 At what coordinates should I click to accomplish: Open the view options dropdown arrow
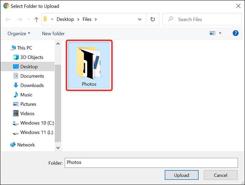[220, 33]
